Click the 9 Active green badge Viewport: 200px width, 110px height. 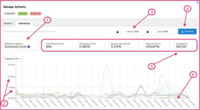23,13
